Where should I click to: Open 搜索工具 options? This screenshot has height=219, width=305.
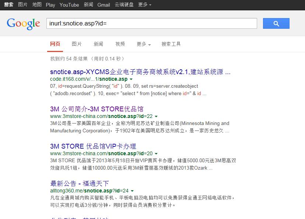(171, 44)
